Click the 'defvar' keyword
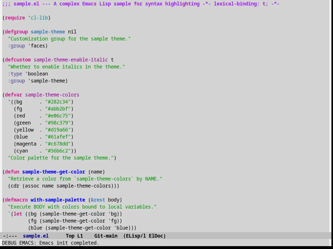 pyautogui.click(x=14, y=95)
